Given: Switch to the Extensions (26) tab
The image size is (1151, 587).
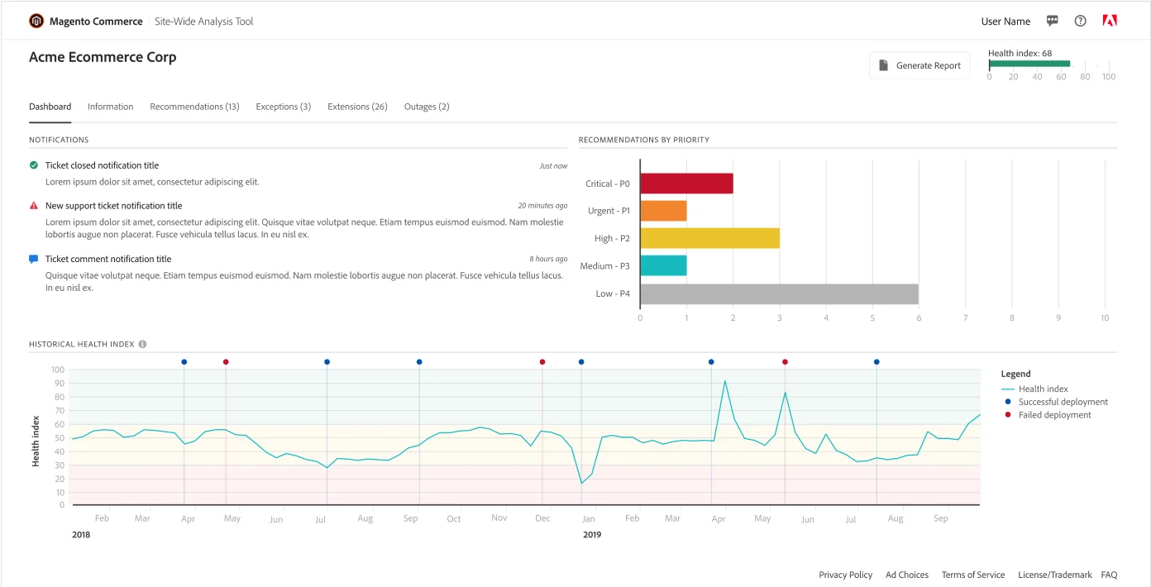Looking at the screenshot, I should (357, 106).
